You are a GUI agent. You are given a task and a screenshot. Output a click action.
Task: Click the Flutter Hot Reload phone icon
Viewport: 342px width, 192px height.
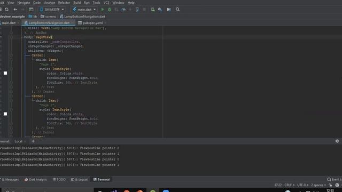point(137,10)
